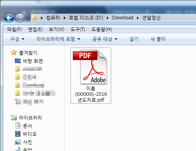This screenshot has width=196, height=151.
Task: Select 라이브러리 in the navigation pane
Action: (x=31, y=118)
